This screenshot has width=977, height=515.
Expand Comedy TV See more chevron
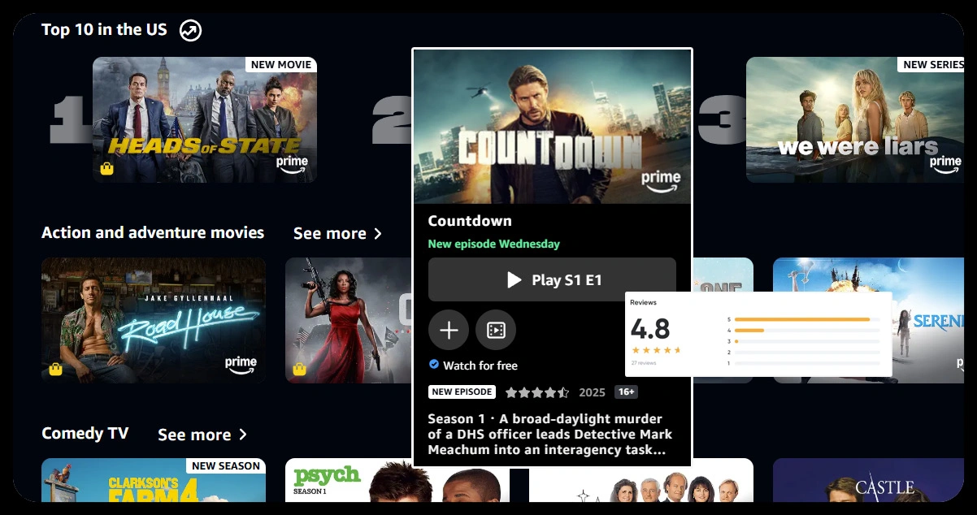pyautogui.click(x=242, y=435)
